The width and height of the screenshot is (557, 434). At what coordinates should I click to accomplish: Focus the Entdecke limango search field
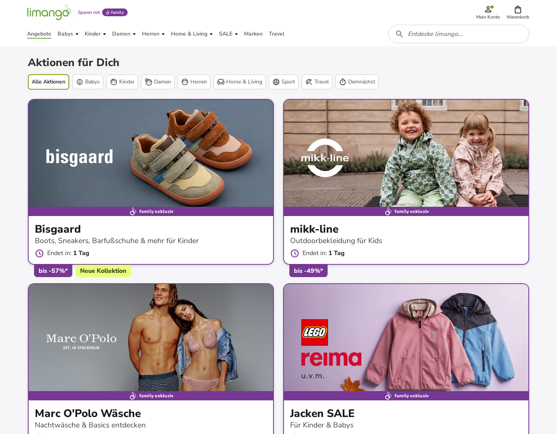click(x=459, y=34)
